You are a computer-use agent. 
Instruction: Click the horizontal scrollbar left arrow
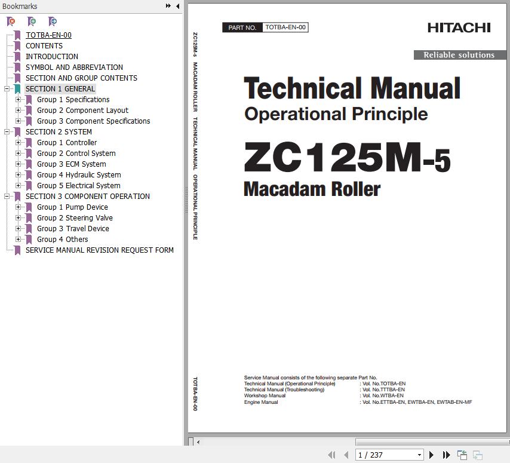(198, 442)
